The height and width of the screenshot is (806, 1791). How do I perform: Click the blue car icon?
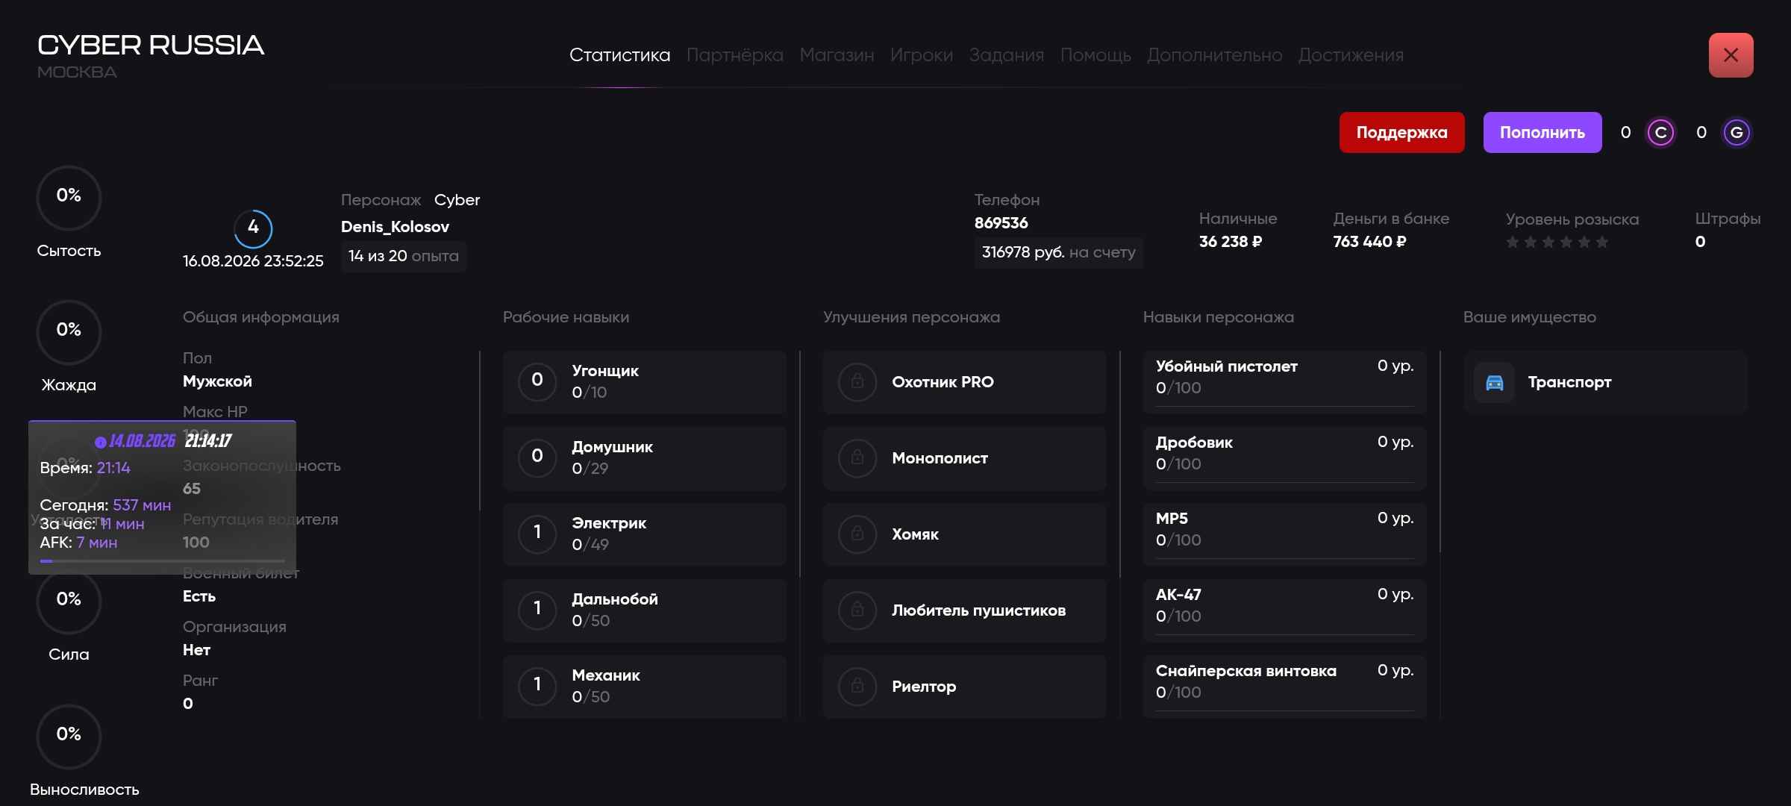(1495, 383)
